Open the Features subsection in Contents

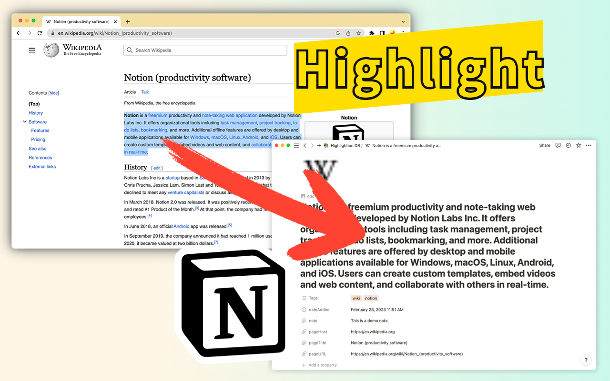pos(40,130)
